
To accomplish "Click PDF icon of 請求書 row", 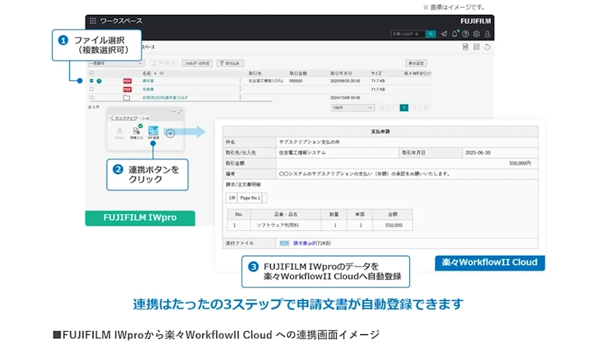I will [128, 81].
